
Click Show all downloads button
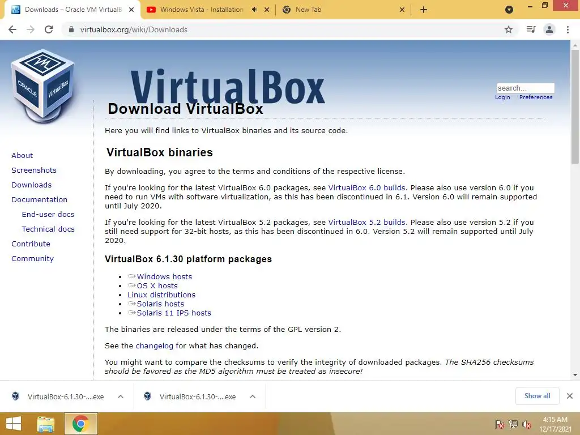pyautogui.click(x=537, y=396)
